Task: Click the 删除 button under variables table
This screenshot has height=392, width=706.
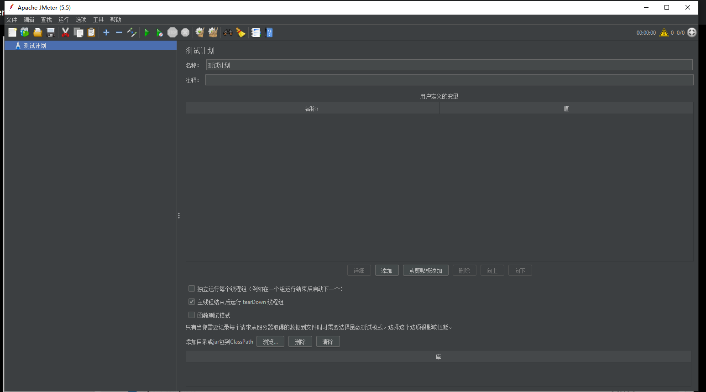Action: click(x=465, y=270)
